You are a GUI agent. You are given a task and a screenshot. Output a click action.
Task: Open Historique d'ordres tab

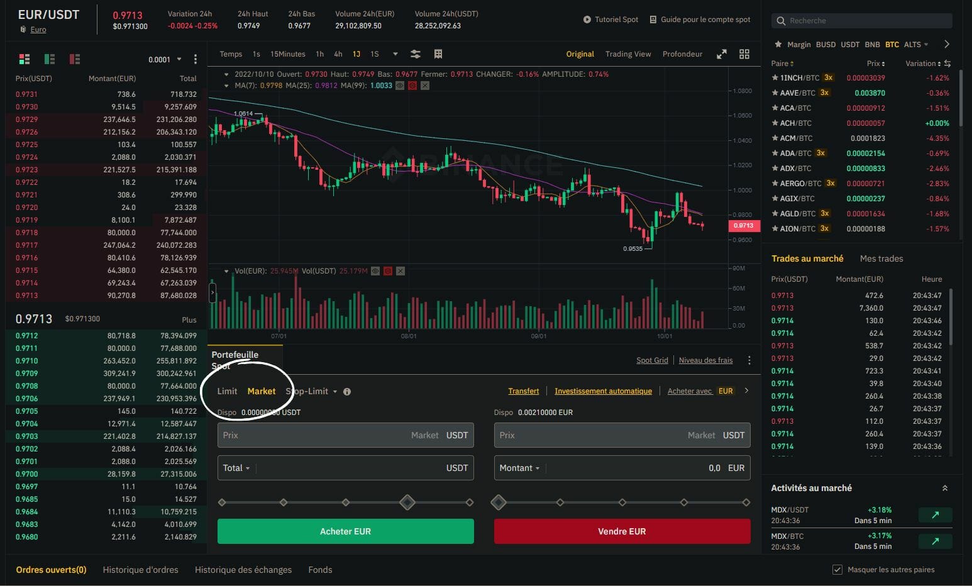coord(140,570)
